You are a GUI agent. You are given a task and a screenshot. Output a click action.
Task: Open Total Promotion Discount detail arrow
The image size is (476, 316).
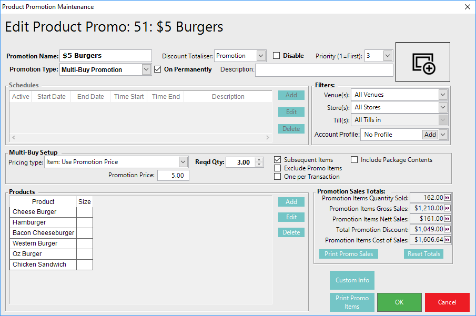coord(448,229)
